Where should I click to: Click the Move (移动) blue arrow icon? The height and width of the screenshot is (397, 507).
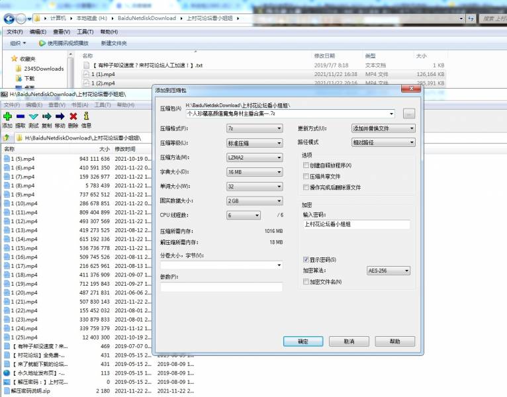(x=60, y=116)
